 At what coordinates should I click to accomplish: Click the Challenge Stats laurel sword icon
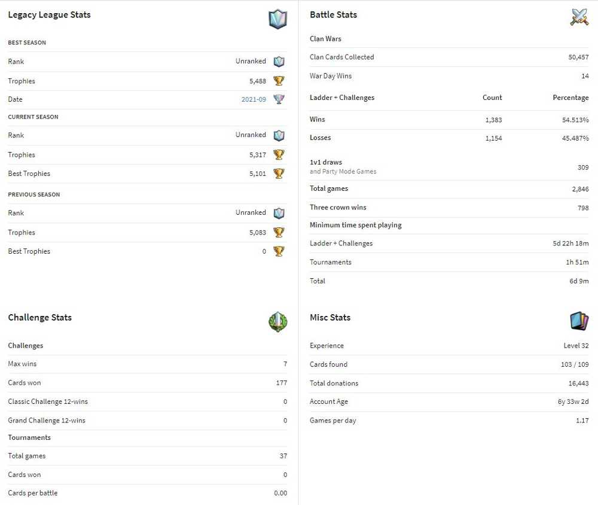point(277,322)
